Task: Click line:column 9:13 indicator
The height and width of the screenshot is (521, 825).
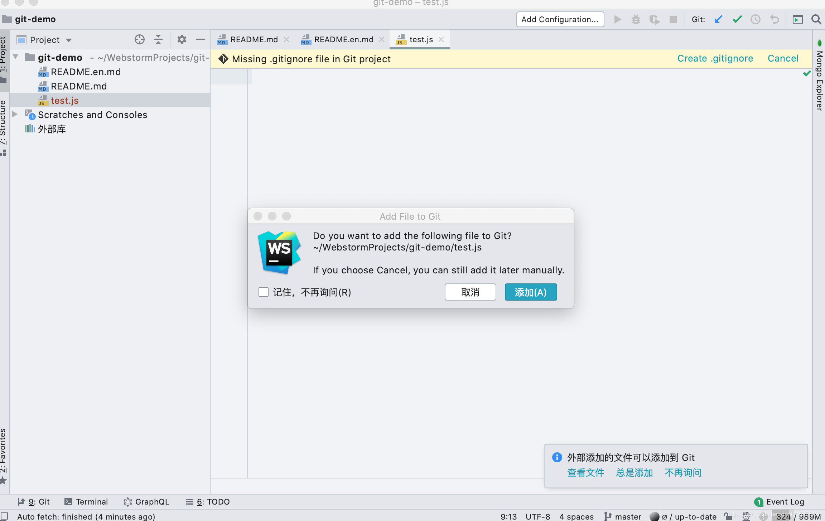Action: (x=508, y=516)
